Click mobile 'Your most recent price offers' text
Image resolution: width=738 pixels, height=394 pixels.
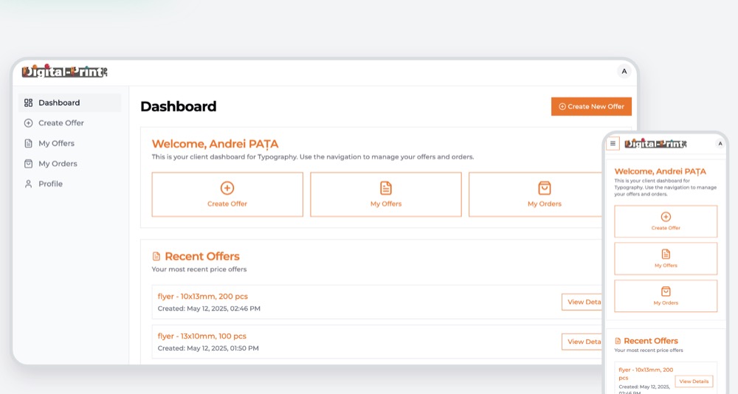click(649, 350)
